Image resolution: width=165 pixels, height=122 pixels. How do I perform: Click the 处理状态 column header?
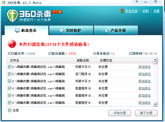point(125,60)
